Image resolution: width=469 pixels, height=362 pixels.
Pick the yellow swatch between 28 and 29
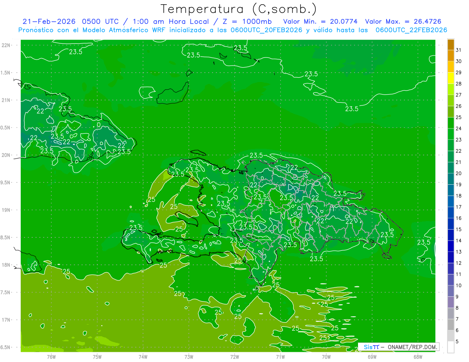(451, 78)
